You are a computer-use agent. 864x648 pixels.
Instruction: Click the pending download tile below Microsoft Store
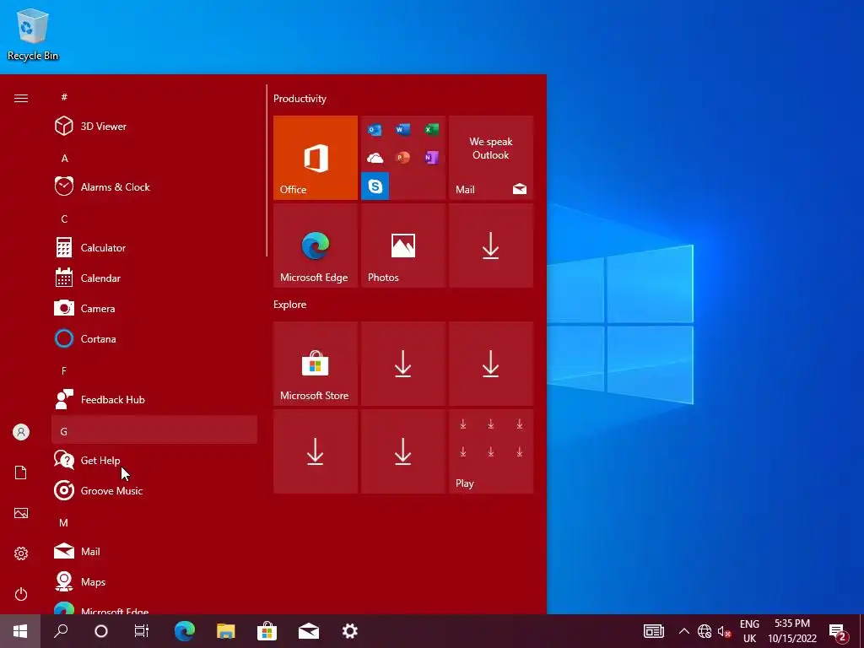point(316,451)
